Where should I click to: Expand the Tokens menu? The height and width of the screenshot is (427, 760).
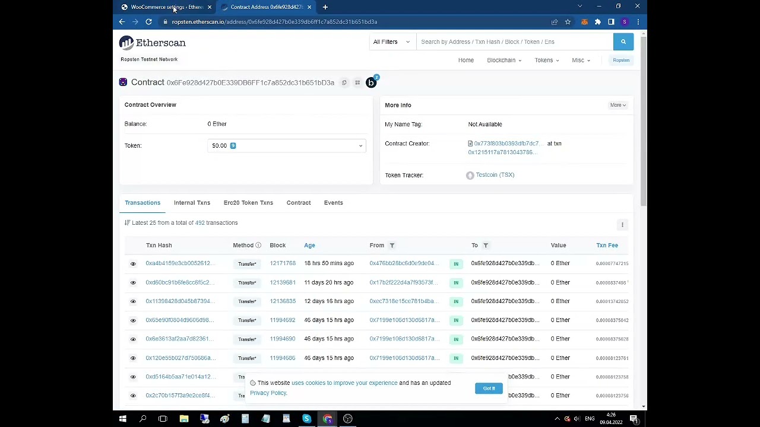click(x=546, y=60)
